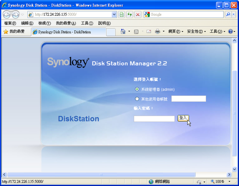The image size is (239, 186).
Task: Open the 編輯(E) menu
Action: pyautogui.click(x=27, y=23)
